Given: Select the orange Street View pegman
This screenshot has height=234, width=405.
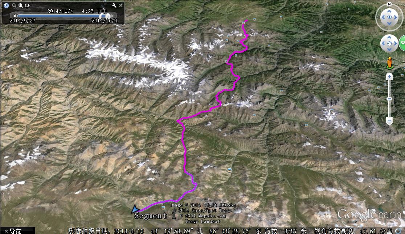Looking at the screenshot, I should [x=389, y=63].
